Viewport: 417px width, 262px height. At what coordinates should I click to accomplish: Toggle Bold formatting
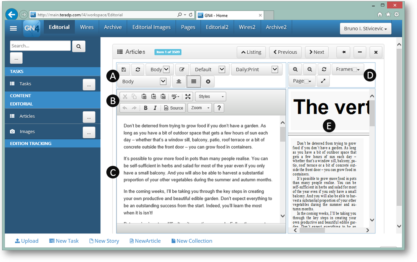click(145, 107)
